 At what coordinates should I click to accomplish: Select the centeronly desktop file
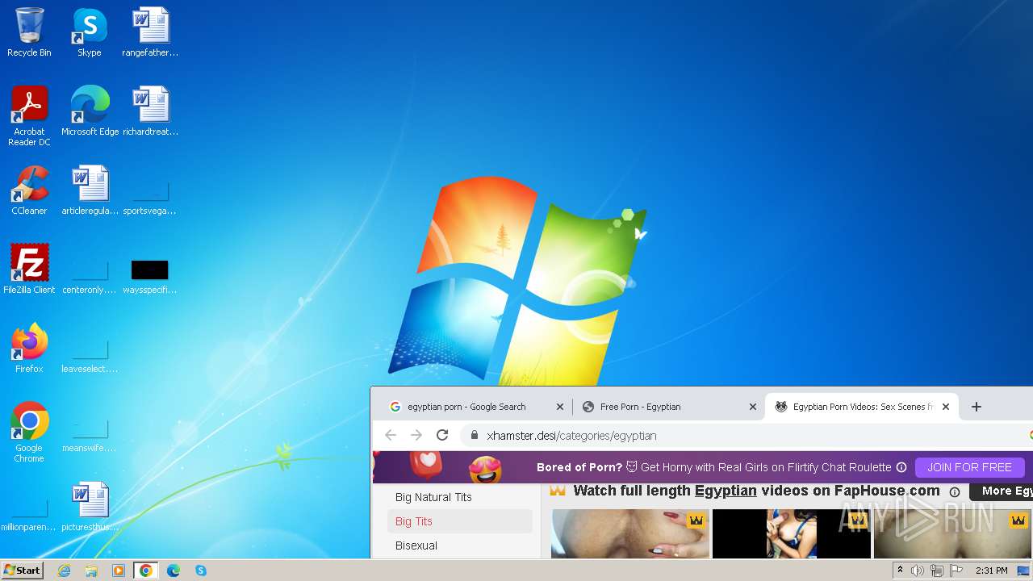click(x=90, y=277)
